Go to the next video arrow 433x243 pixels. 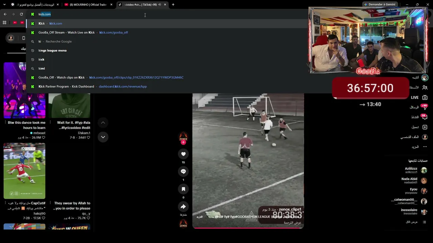click(x=103, y=137)
